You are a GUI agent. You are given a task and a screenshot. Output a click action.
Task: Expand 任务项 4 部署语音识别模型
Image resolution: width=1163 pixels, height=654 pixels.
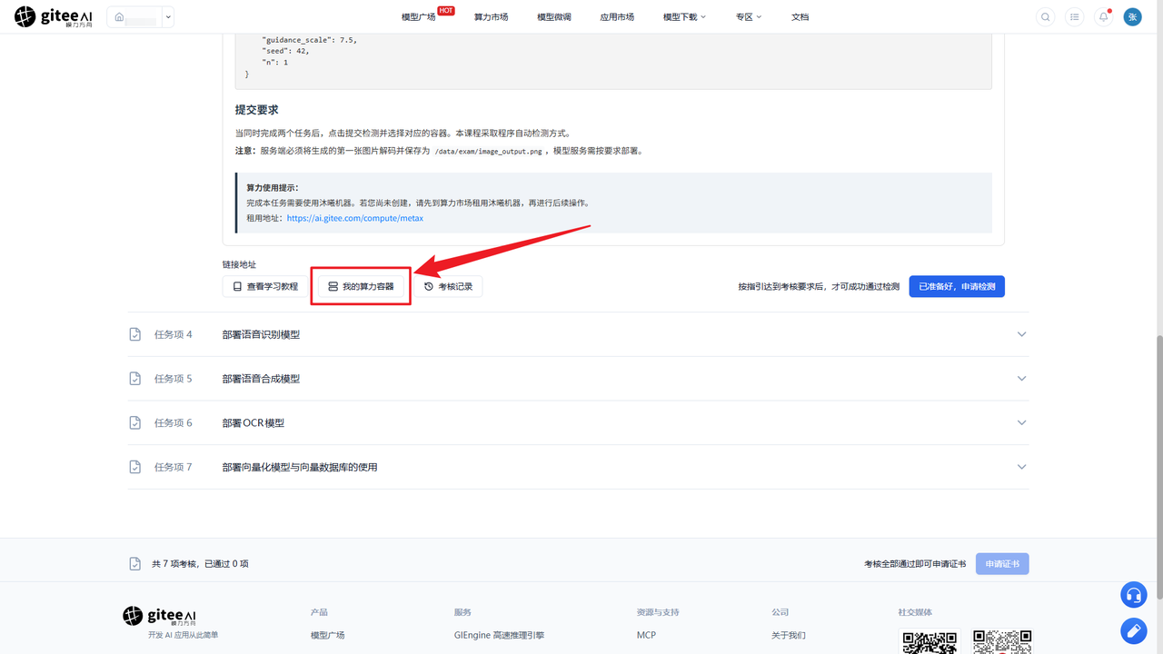pyautogui.click(x=579, y=334)
